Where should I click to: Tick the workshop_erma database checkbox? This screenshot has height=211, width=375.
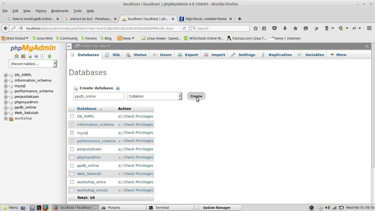point(72,182)
